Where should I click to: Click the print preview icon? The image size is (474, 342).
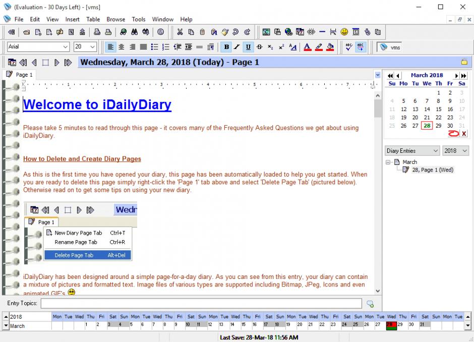97,32
